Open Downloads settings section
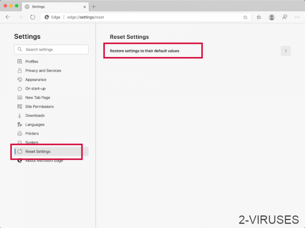 [35, 116]
